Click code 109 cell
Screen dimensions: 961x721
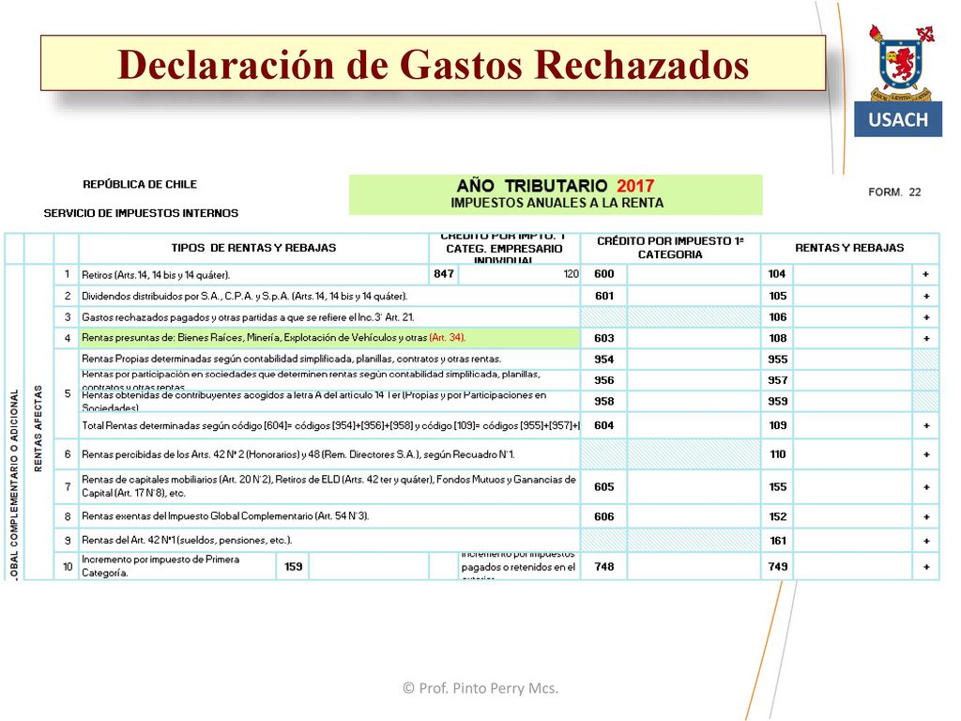(x=777, y=425)
